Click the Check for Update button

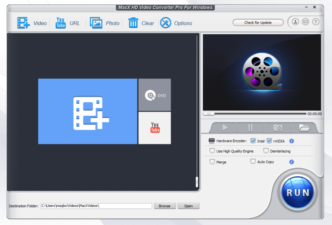click(258, 23)
